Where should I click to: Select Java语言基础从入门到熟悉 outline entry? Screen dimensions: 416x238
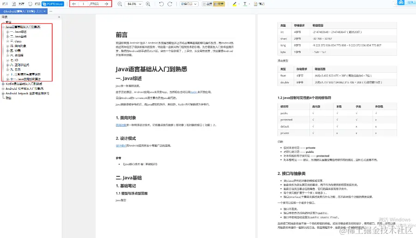point(23,27)
